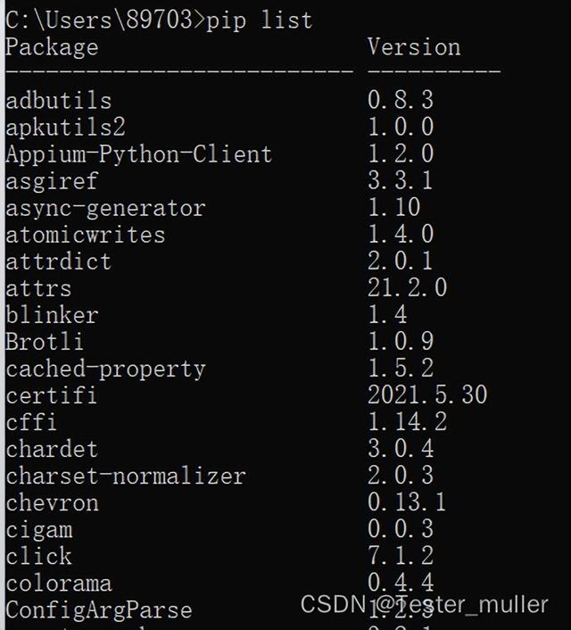Click the 'async-generator' package name
This screenshot has height=630, width=571.
[105, 208]
